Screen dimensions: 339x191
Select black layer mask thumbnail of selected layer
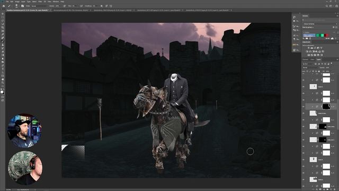(326, 106)
